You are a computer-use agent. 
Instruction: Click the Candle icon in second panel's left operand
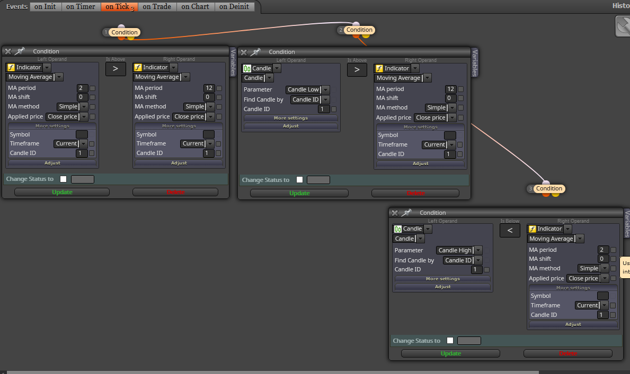click(x=247, y=69)
